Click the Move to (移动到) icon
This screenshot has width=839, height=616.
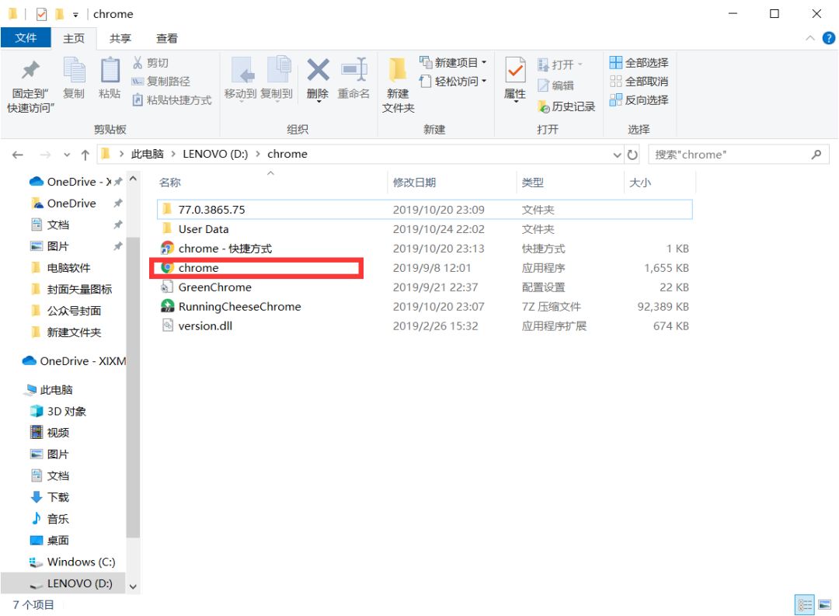[242, 70]
